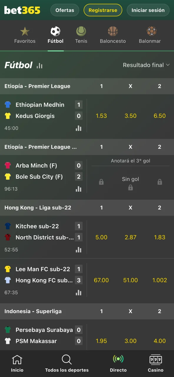
Task: Tap the Inicio home icon
Action: click(17, 360)
